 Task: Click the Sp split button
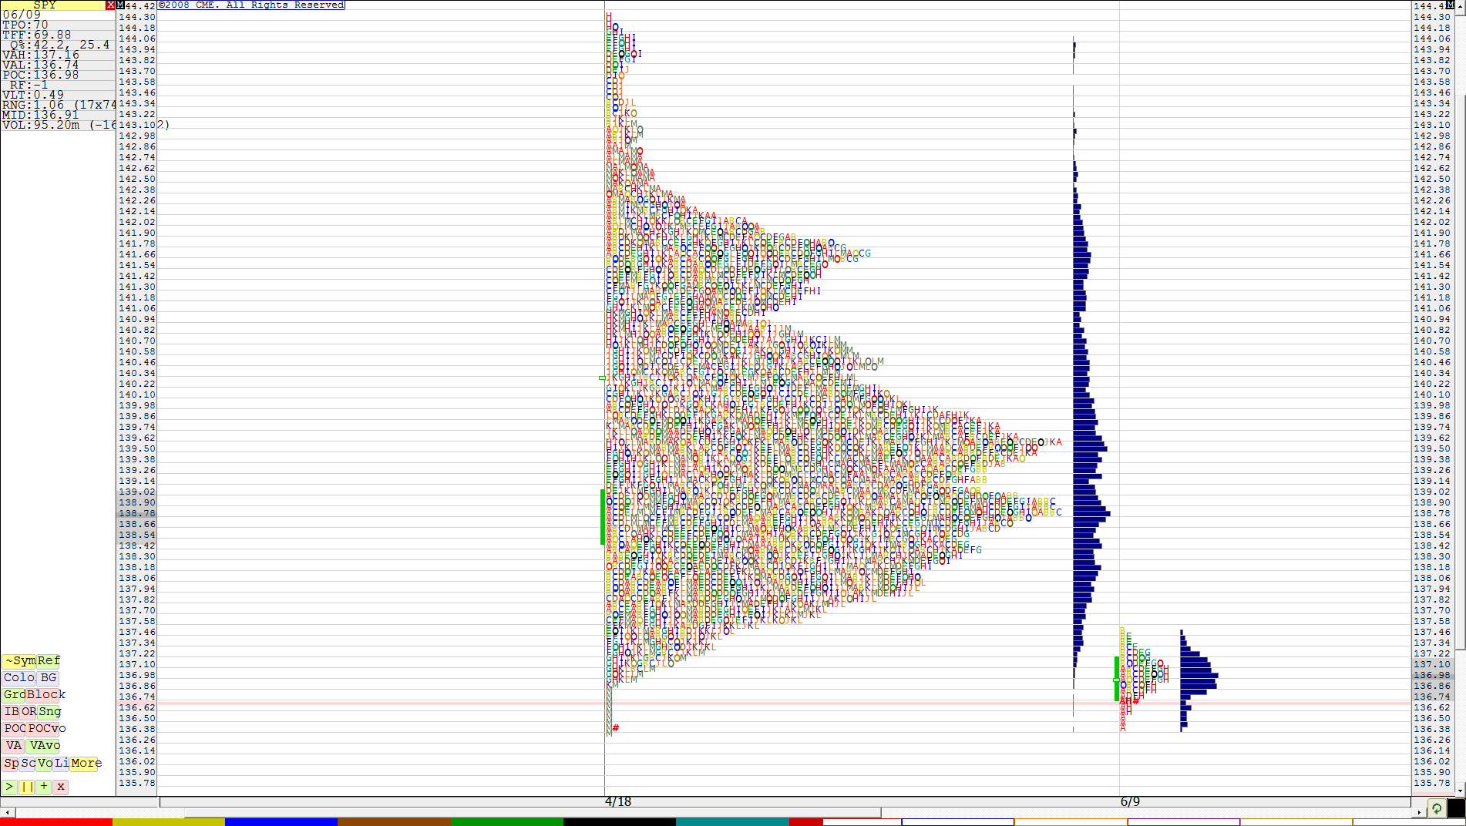point(11,763)
